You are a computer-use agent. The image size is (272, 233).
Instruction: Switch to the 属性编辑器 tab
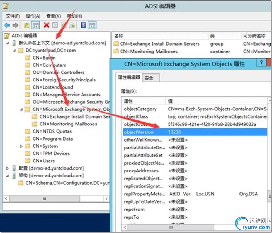(x=129, y=77)
